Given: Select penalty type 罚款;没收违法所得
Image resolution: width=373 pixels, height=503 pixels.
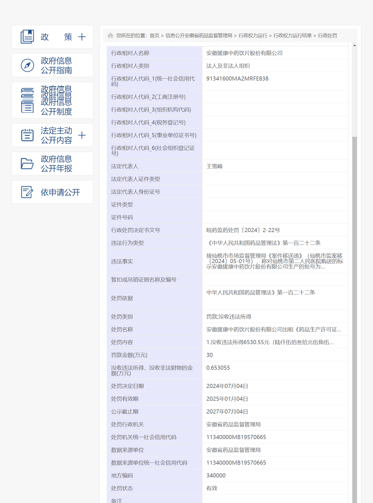Looking at the screenshot, I should [x=229, y=317].
